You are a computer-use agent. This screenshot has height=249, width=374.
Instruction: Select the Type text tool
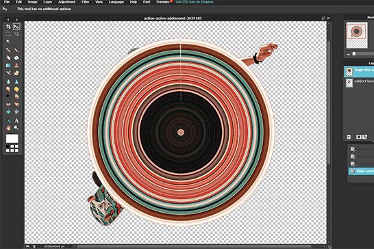click(x=16, y=120)
